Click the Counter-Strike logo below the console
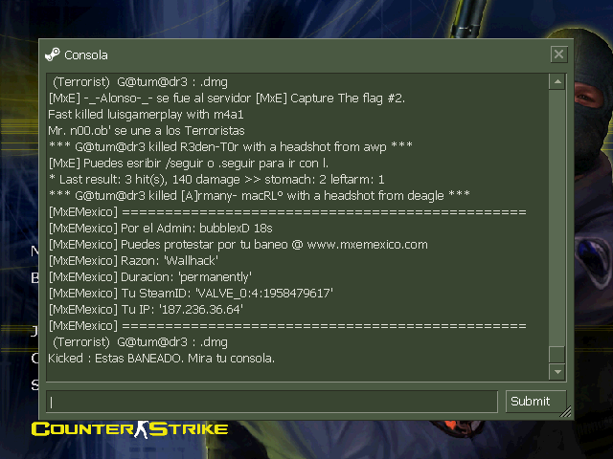 point(130,429)
